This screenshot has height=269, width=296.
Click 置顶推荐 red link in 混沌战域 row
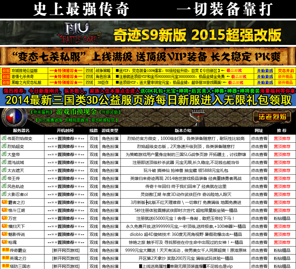[282, 162]
